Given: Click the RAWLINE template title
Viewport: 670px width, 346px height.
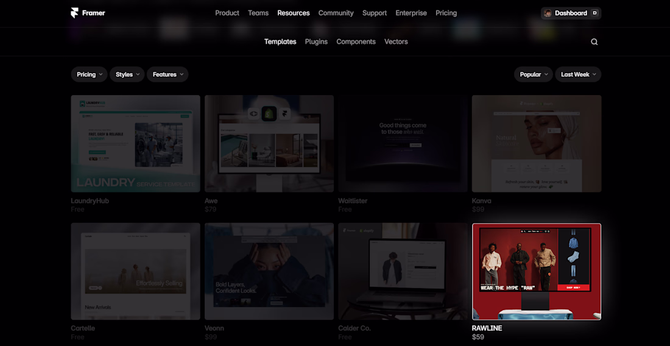Looking at the screenshot, I should (x=487, y=328).
